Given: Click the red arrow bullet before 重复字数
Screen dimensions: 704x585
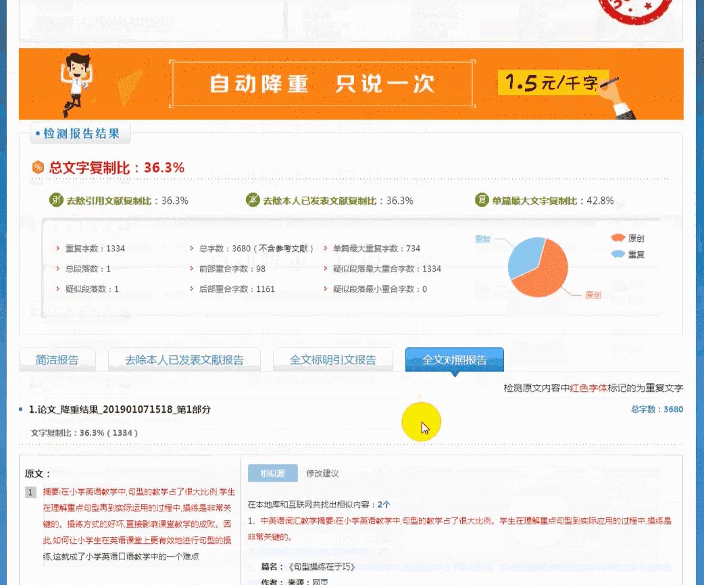Looking at the screenshot, I should point(57,249).
